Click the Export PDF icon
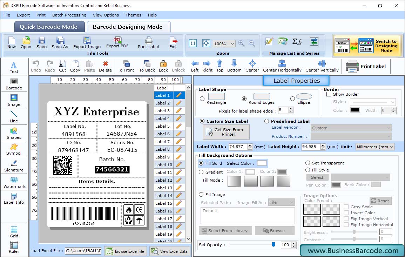Image resolution: width=405 pixels, height=257 pixels. [117, 43]
